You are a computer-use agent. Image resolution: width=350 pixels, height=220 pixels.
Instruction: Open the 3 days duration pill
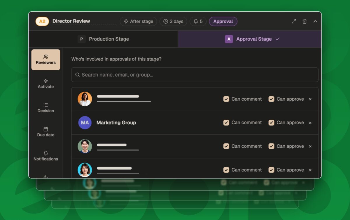pyautogui.click(x=174, y=21)
